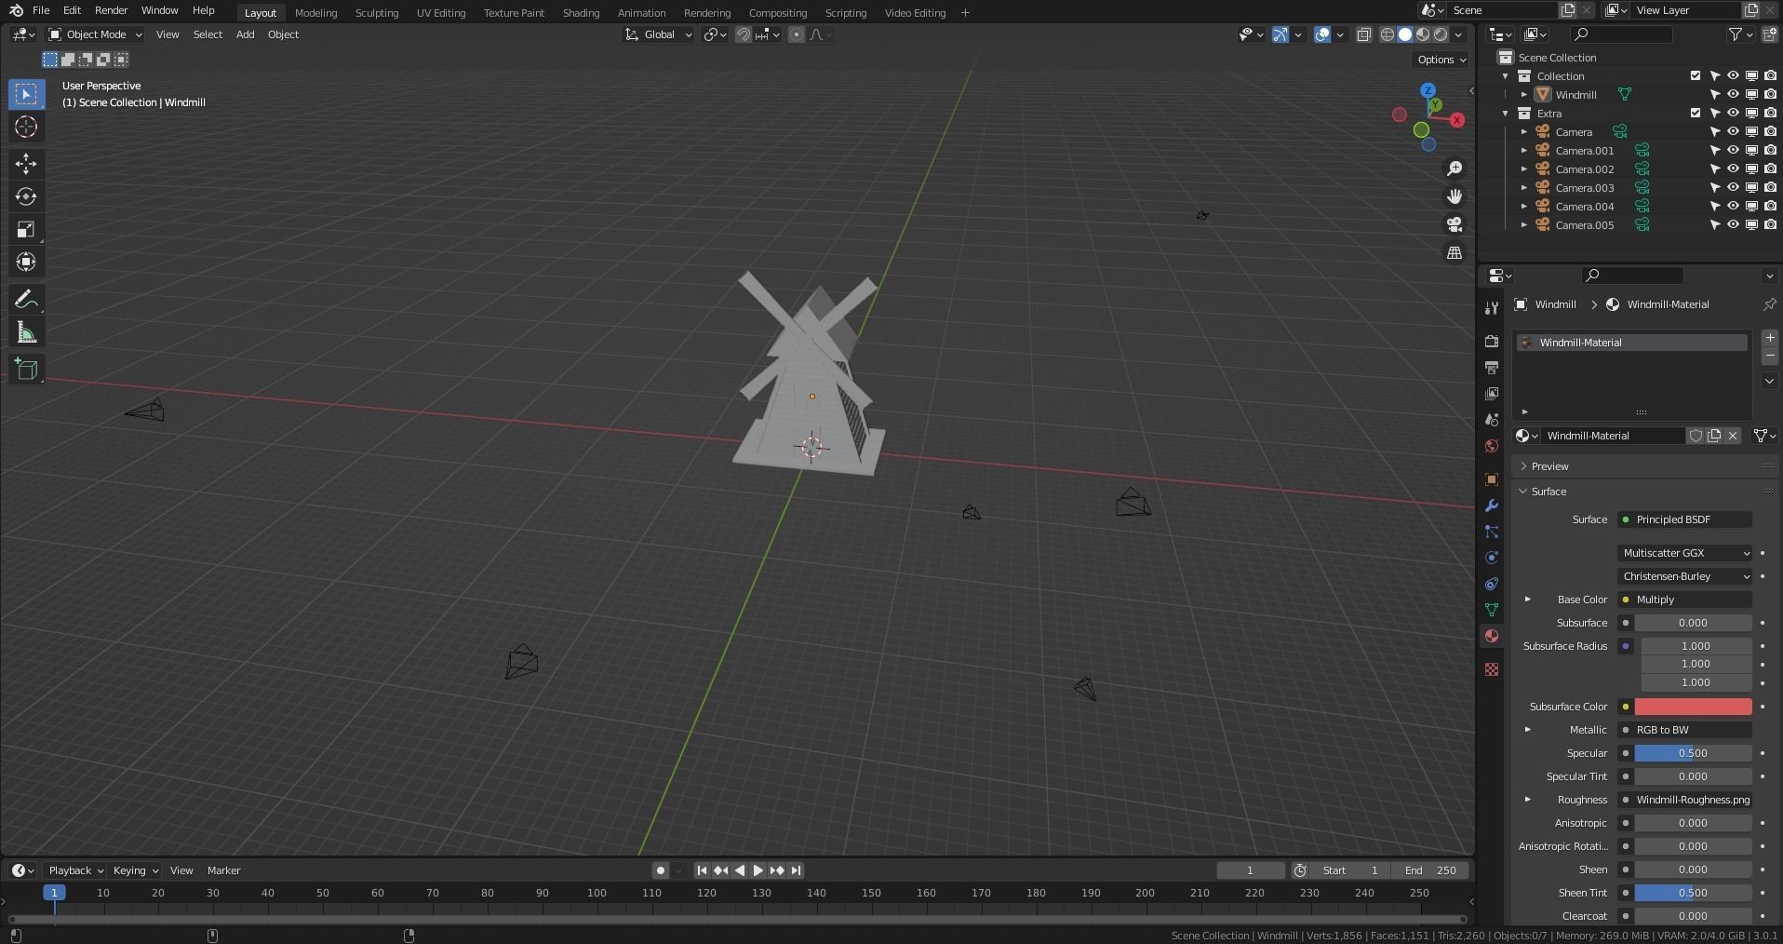This screenshot has width=1783, height=944.
Task: Unlink the Windmill-Material datablock
Action: click(x=1733, y=436)
